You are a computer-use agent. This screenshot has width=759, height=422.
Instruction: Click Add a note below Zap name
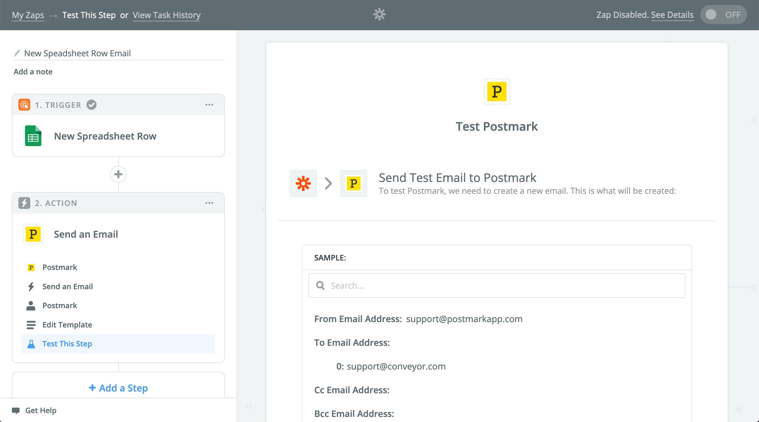(33, 72)
